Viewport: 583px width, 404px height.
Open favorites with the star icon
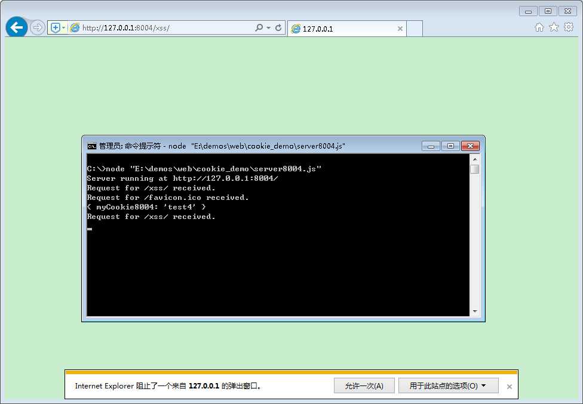pos(554,27)
